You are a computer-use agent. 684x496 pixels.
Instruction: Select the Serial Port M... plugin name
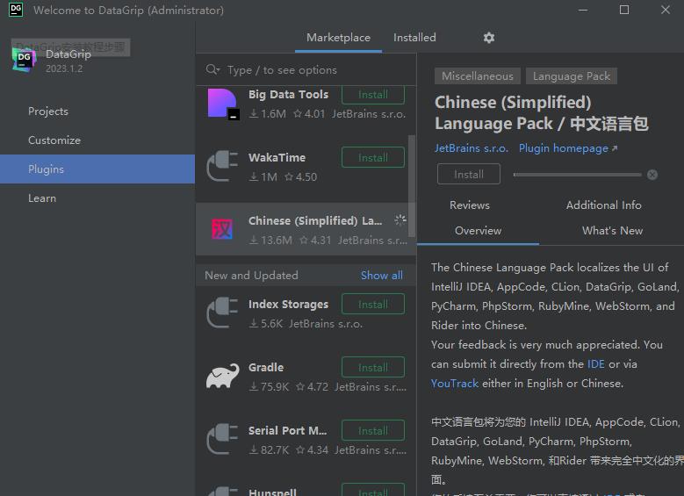coord(287,430)
